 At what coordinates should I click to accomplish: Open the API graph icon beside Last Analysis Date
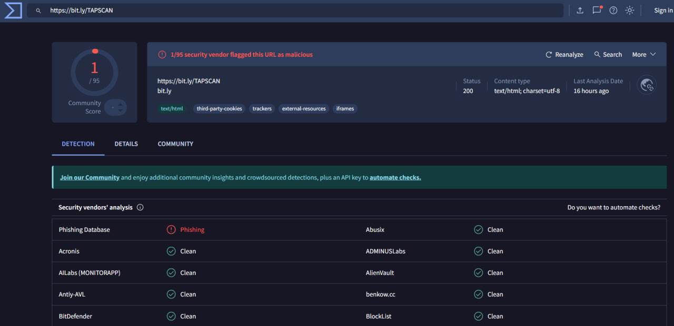[647, 85]
